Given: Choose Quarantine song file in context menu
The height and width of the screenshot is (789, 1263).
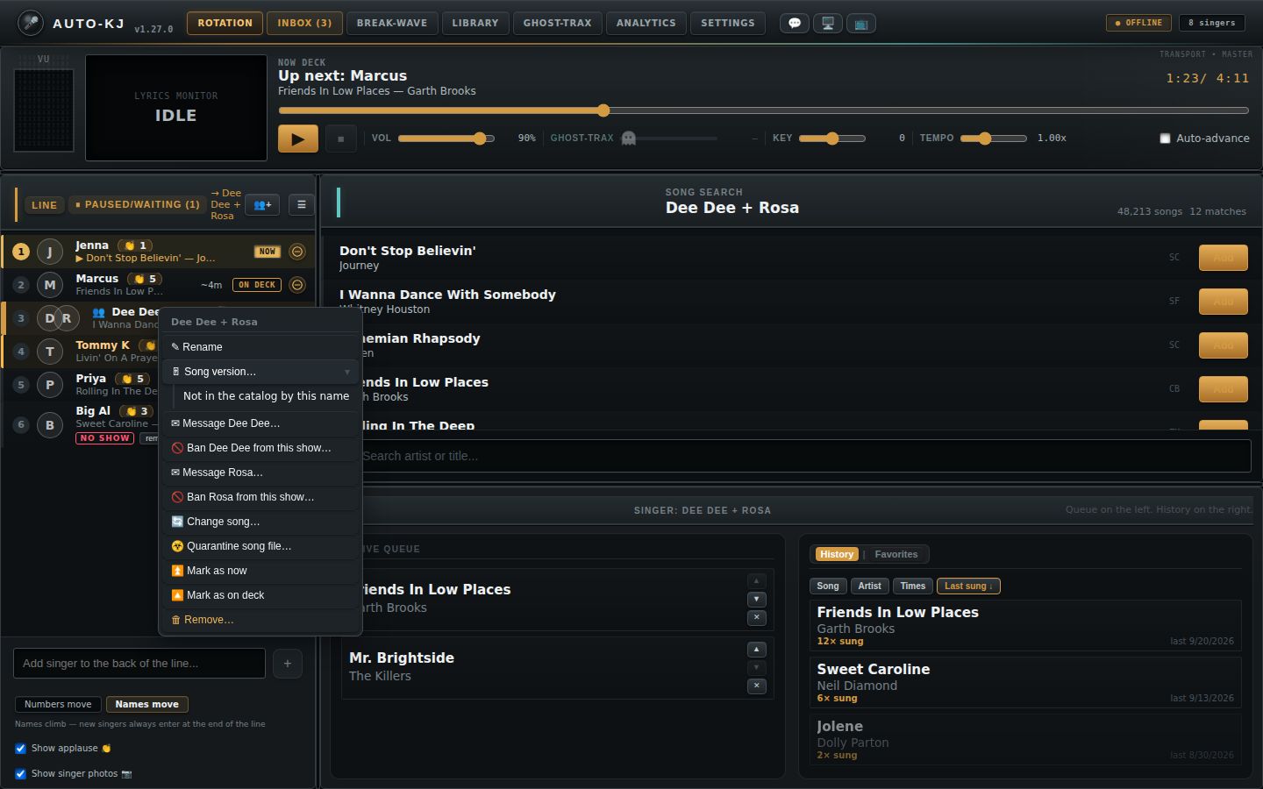Looking at the screenshot, I should click(x=260, y=546).
